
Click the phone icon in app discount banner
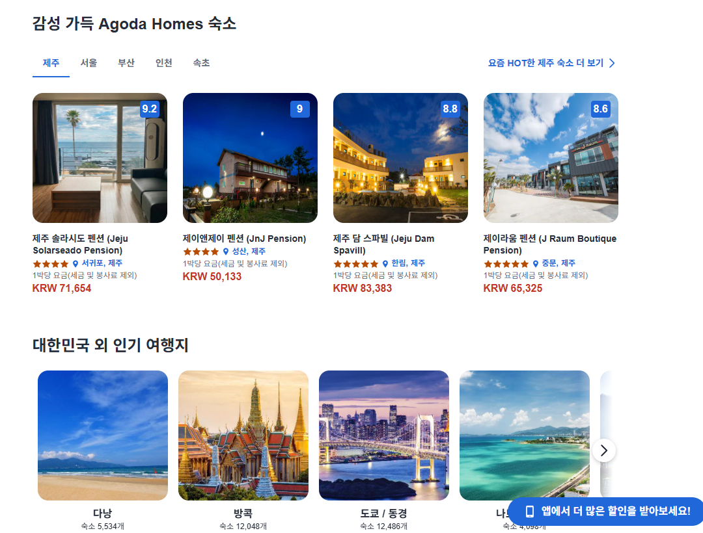point(529,511)
